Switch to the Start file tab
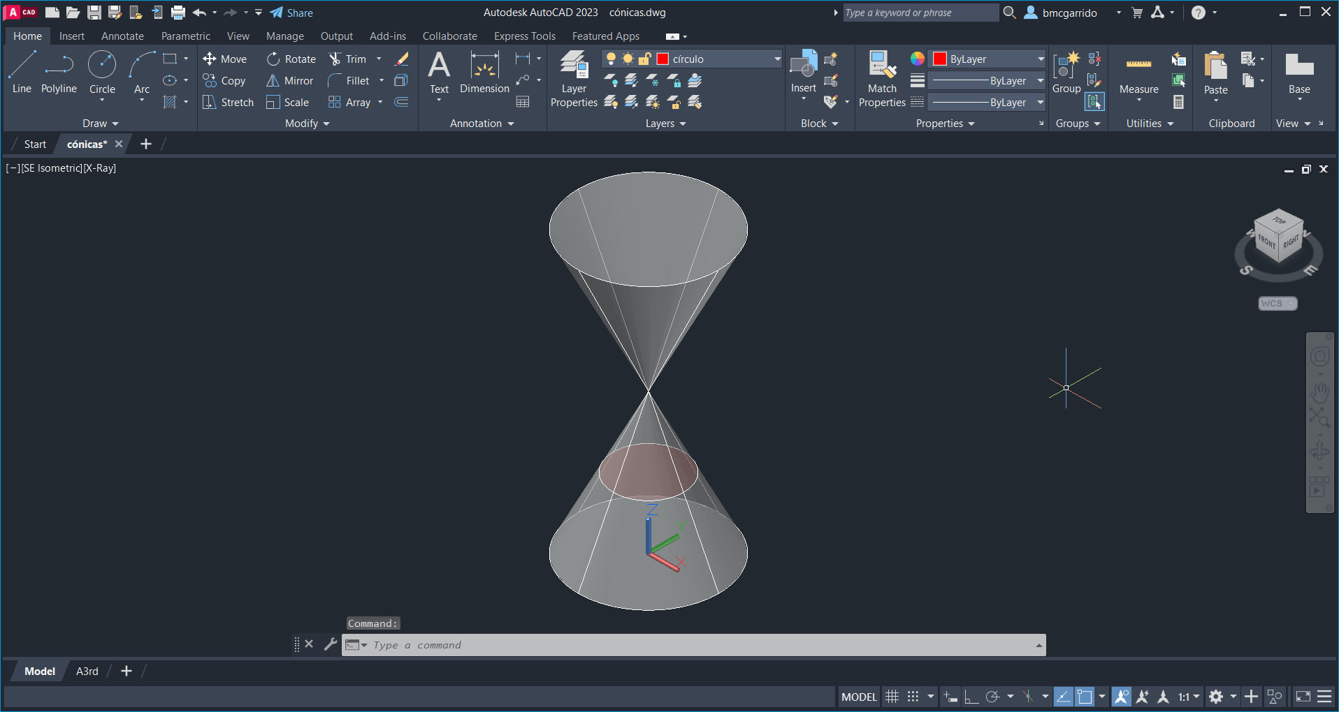This screenshot has width=1339, height=712. coord(35,144)
